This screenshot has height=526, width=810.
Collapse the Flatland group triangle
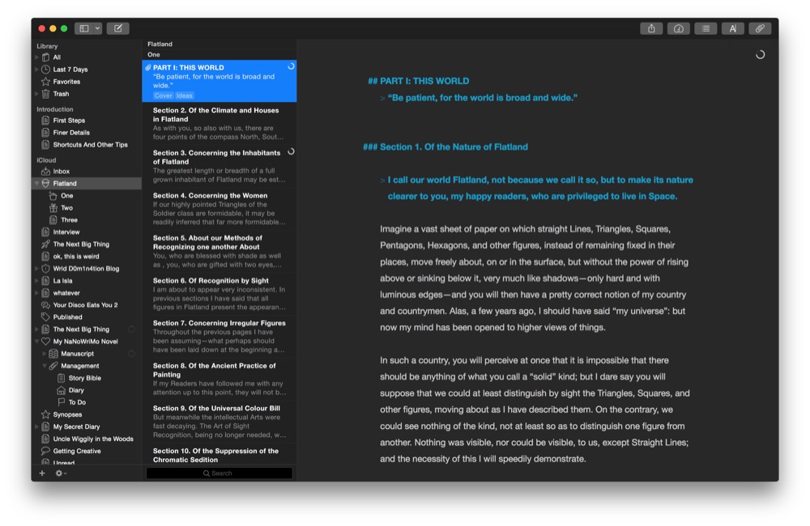click(x=36, y=184)
